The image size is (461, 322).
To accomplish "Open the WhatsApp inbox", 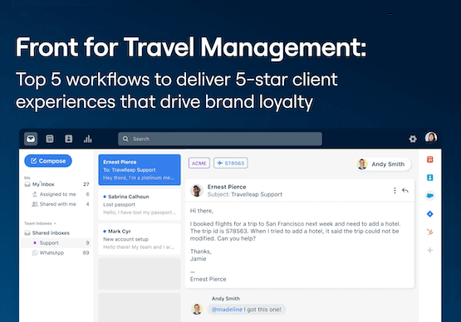I will pos(60,252).
